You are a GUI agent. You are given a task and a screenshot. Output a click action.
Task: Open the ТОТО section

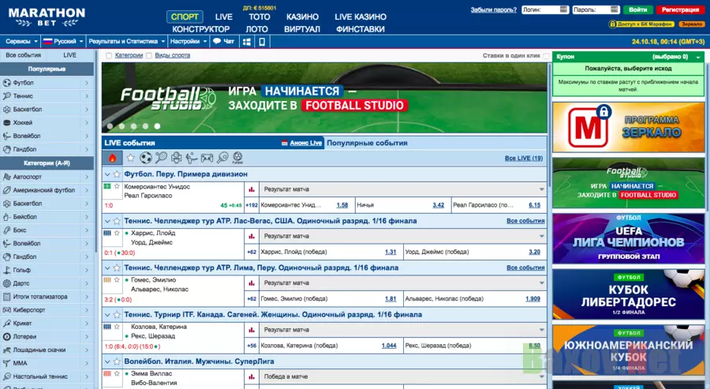(x=260, y=17)
